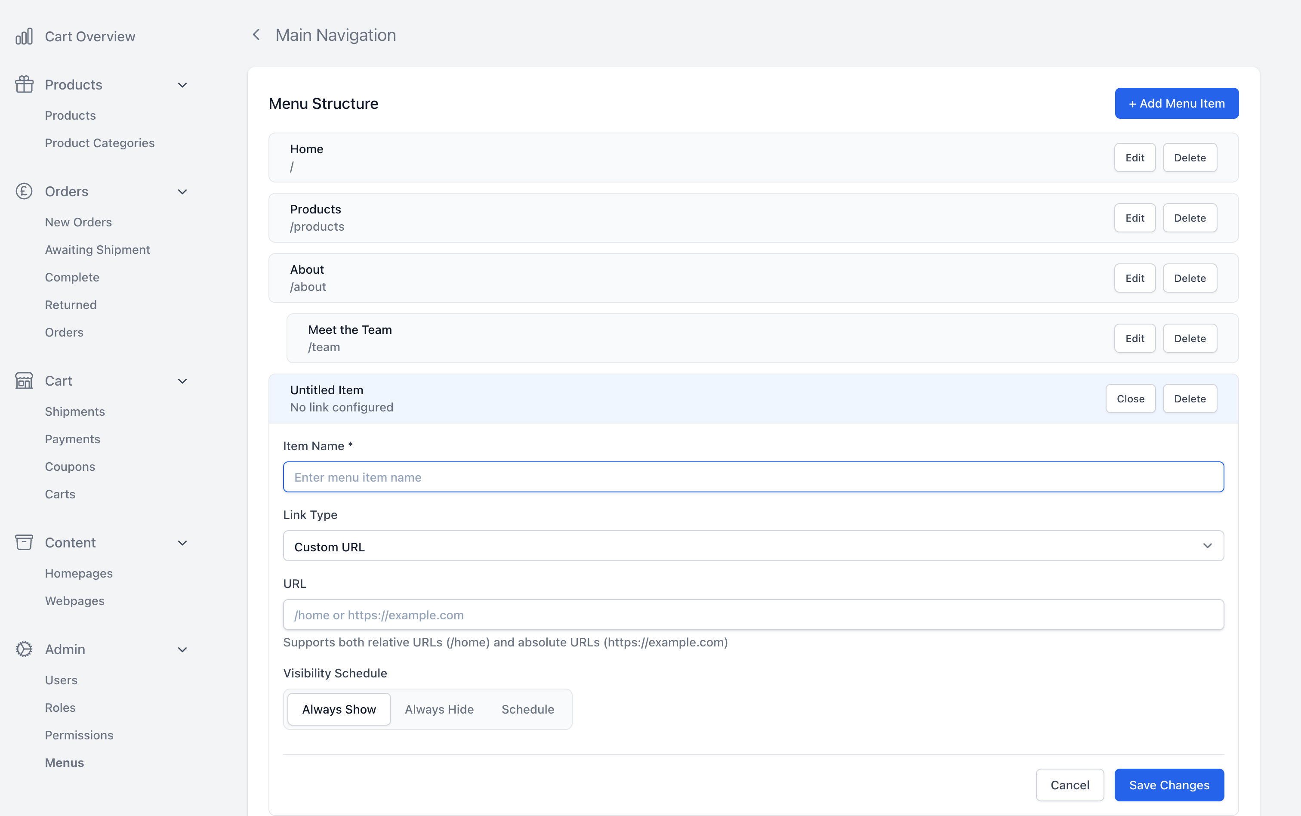Click the Cart Overview bar chart icon
The image size is (1301, 816).
[x=24, y=36]
